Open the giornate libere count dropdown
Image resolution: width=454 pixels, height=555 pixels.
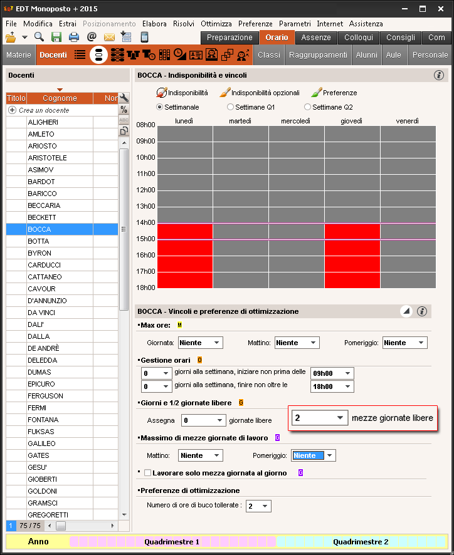point(203,420)
